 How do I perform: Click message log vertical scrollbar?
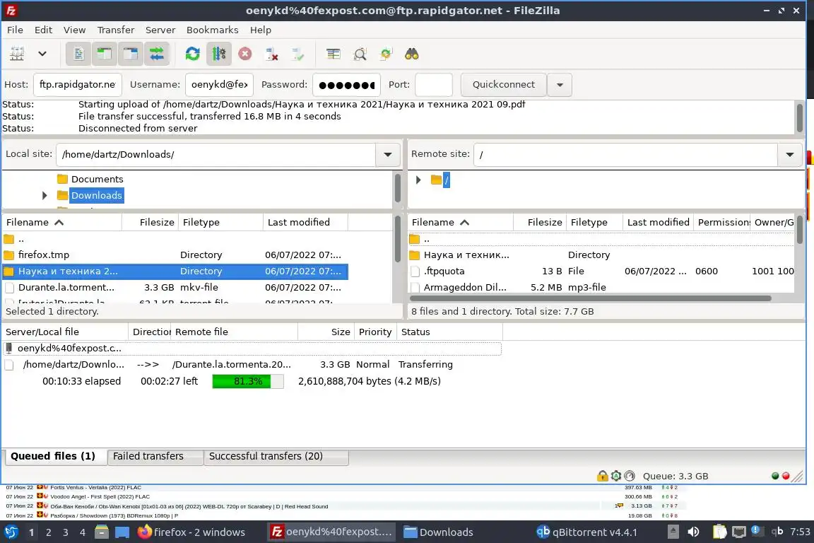coord(799,118)
